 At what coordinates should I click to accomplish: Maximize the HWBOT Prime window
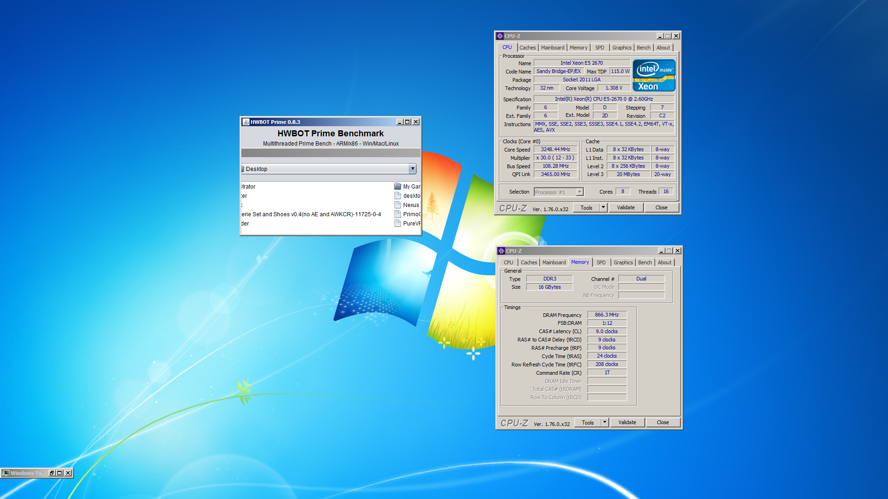407,122
